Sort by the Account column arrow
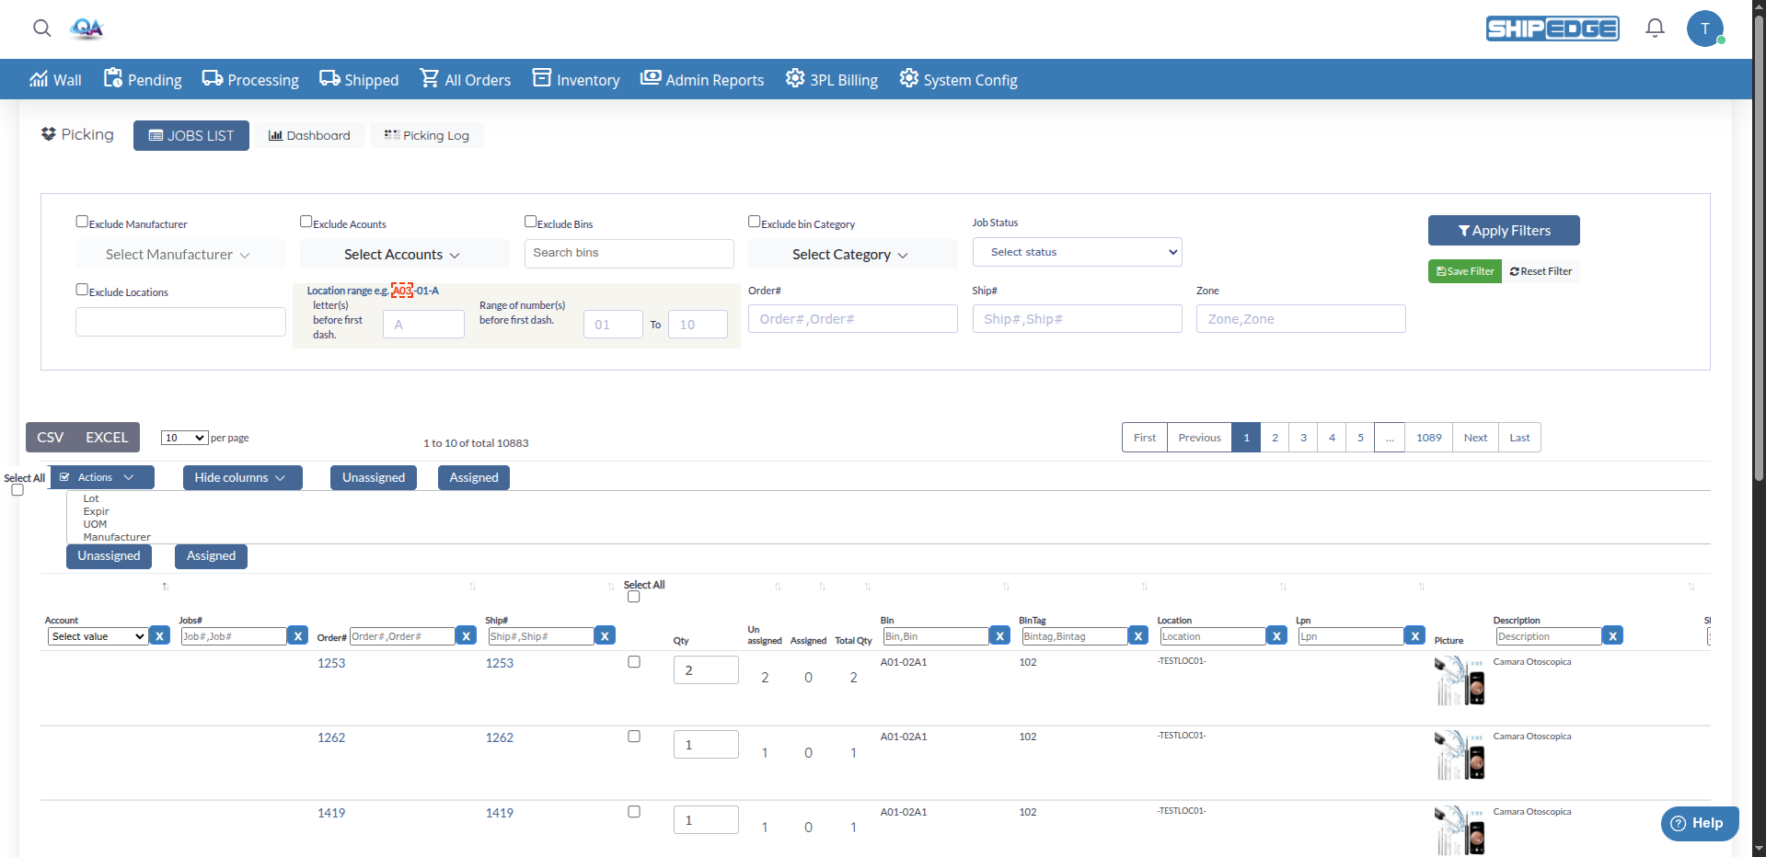 [166, 586]
